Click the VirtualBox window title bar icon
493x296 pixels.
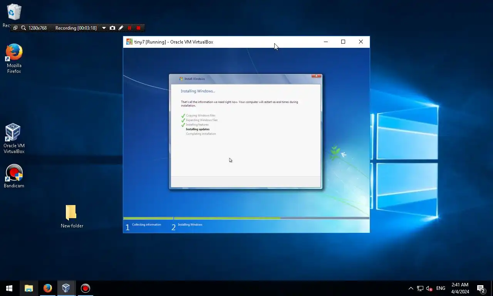129,42
